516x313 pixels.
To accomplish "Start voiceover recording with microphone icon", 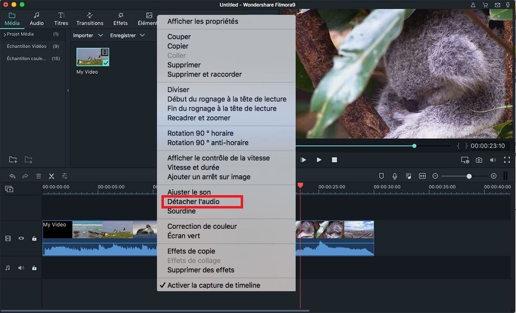I will (395, 176).
